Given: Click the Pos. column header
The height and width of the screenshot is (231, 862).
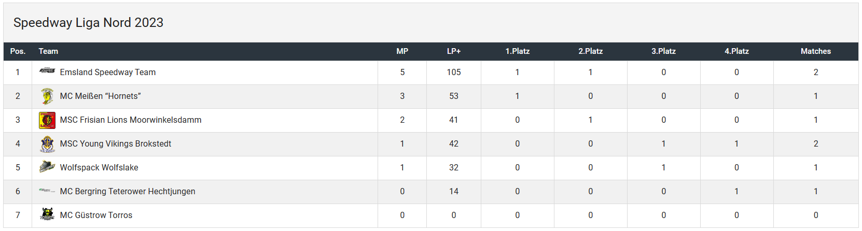Looking at the screenshot, I should point(18,51).
